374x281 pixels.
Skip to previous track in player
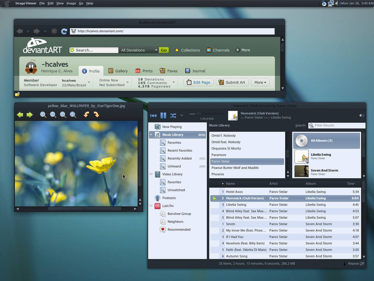(153, 116)
